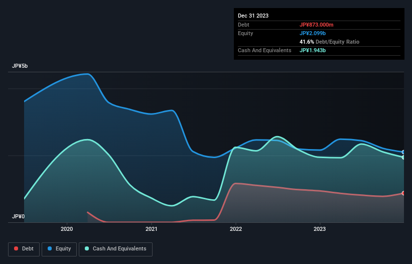The width and height of the screenshot is (412, 264).
Task: Click the JP¥873.000m debt value
Action: [x=316, y=25]
